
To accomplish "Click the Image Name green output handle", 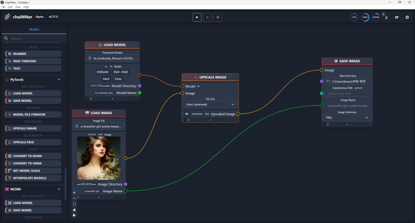I will point(126,191).
